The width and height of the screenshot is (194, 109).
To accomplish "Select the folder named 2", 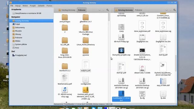I will (x=65, y=28).
